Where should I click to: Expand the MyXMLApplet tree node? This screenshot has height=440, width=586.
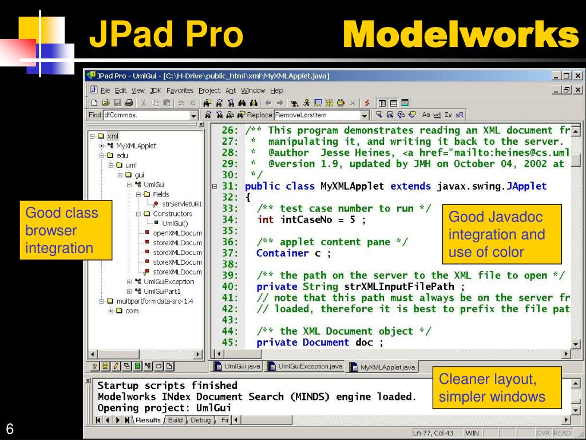(101, 146)
